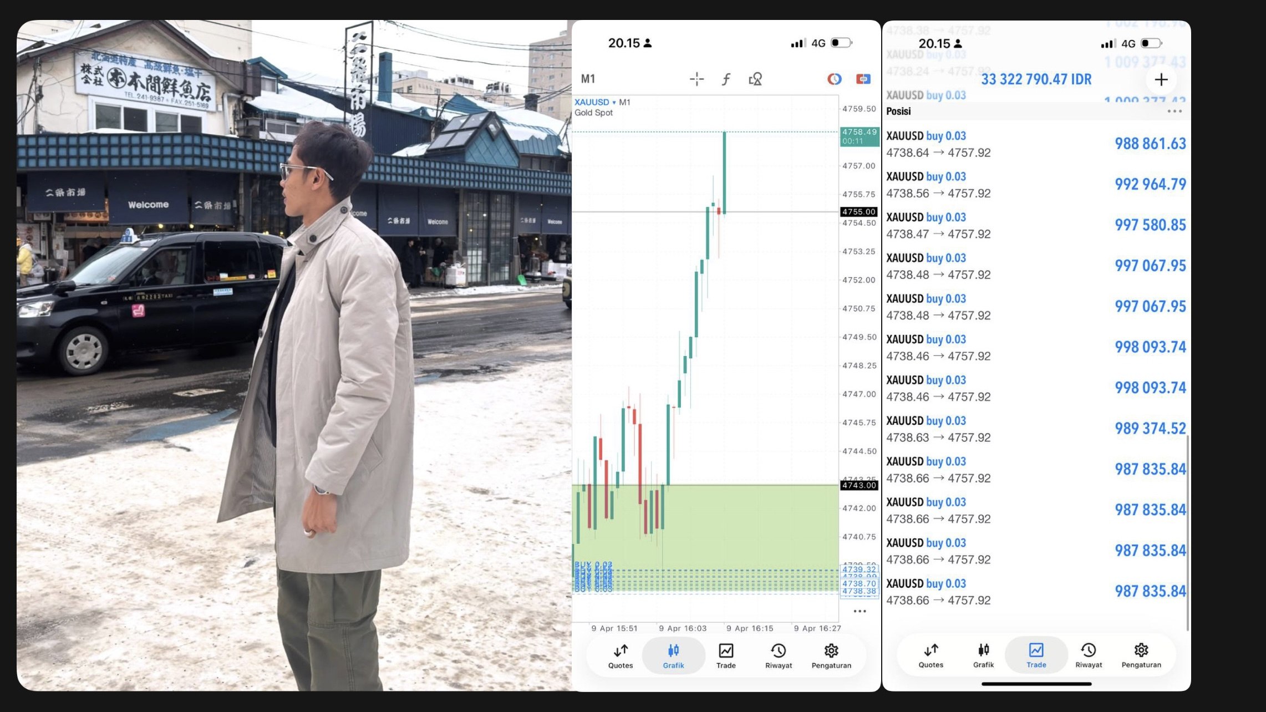Open the new order trade icon on chart
1266x712 pixels.
863,79
